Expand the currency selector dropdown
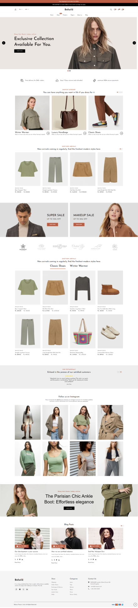Image resolution: width=138 pixels, height=608 pixels. [x=27, y=9]
